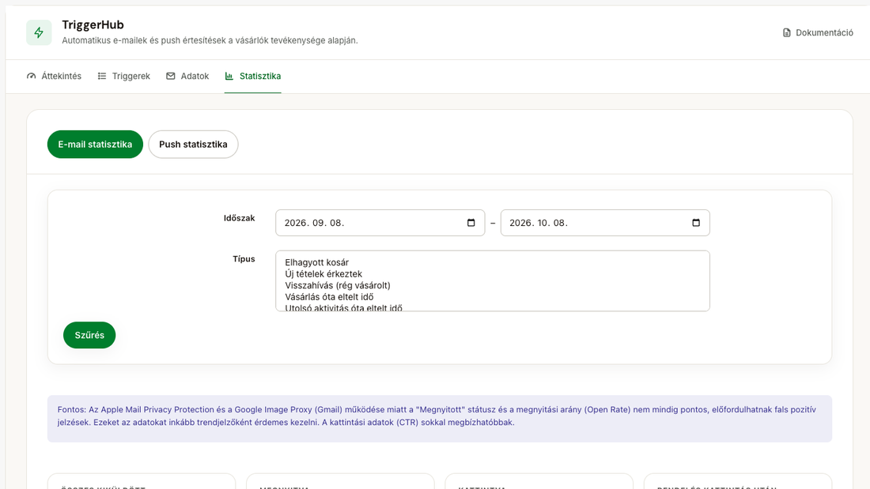
Task: Select Elhagyott kosár in Típus list
Action: click(x=492, y=262)
